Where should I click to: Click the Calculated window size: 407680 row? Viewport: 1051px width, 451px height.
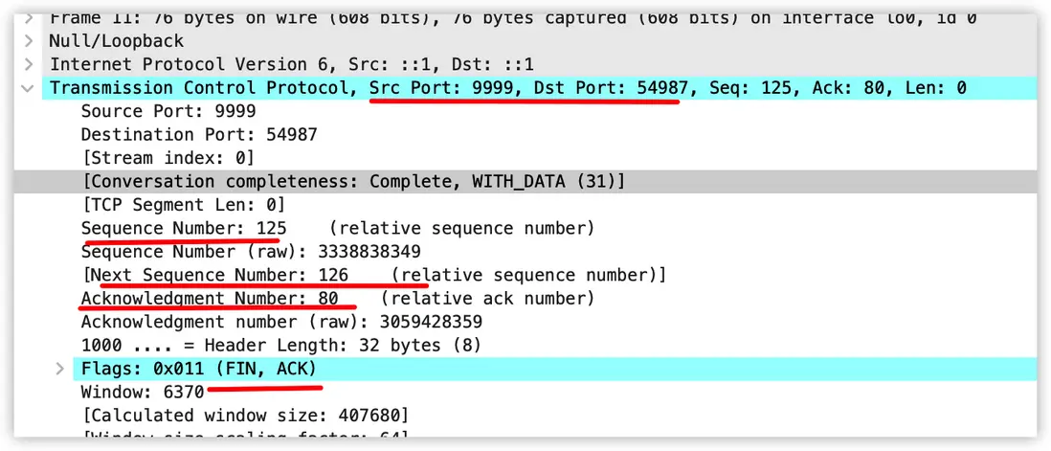point(244,416)
